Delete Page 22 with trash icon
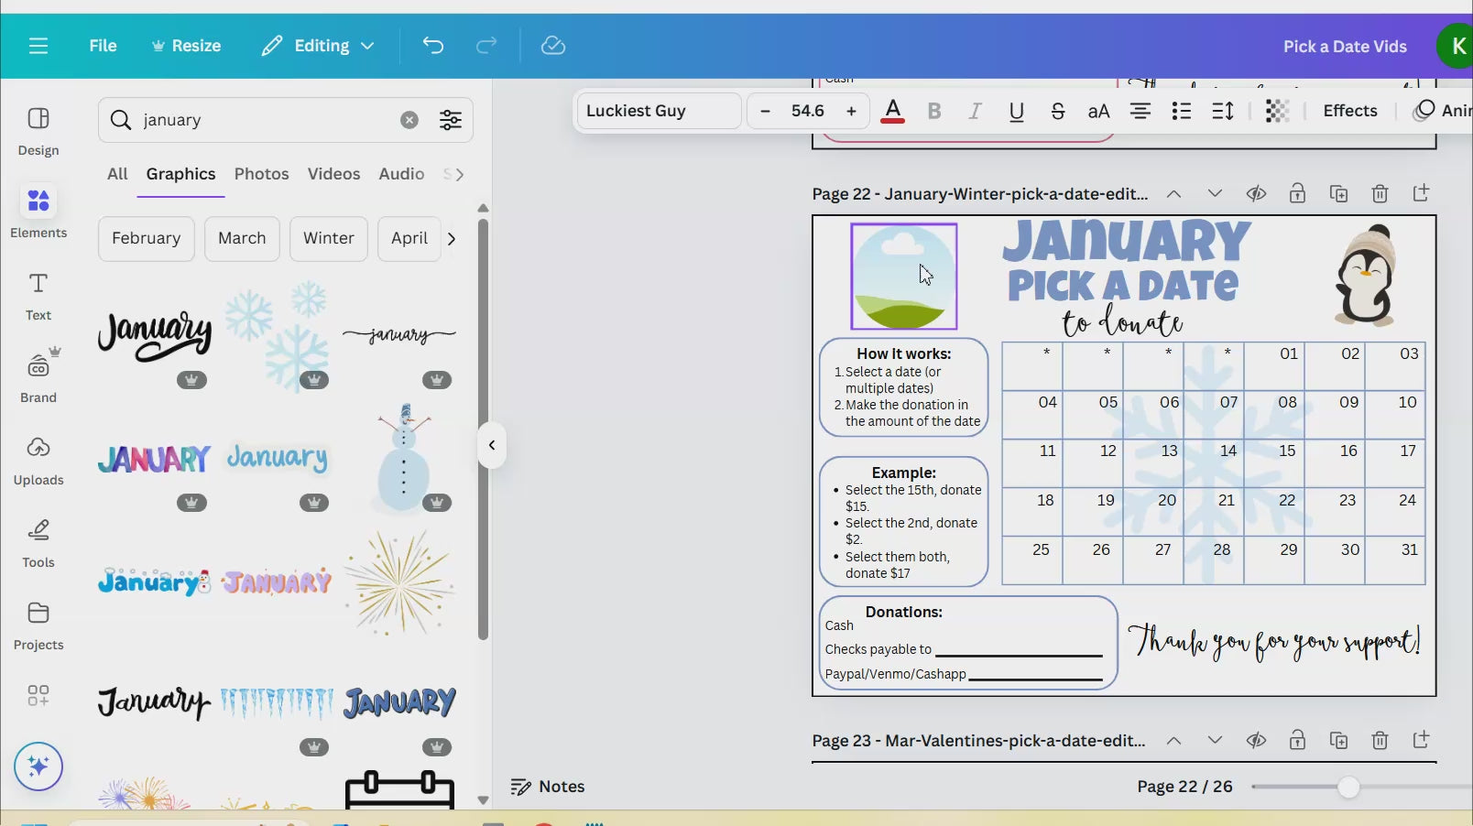The image size is (1473, 826). point(1380,193)
